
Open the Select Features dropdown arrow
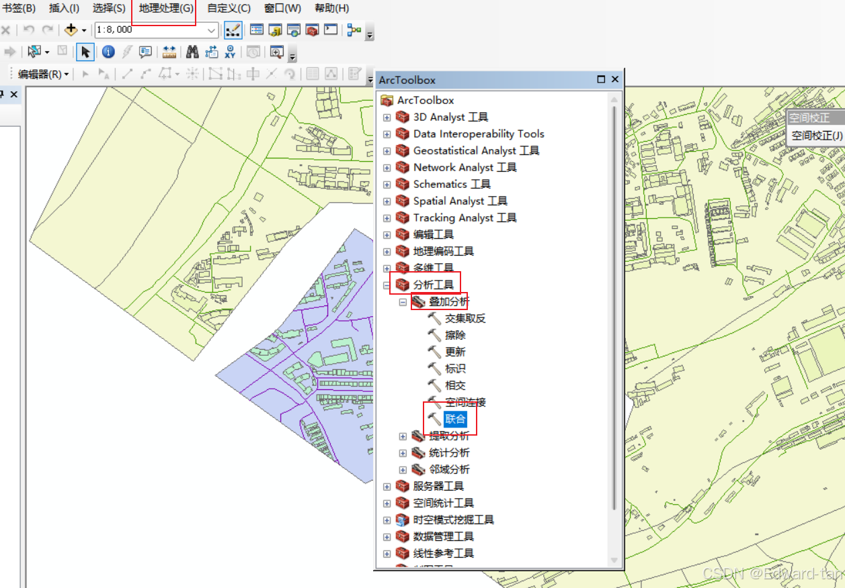(x=46, y=52)
